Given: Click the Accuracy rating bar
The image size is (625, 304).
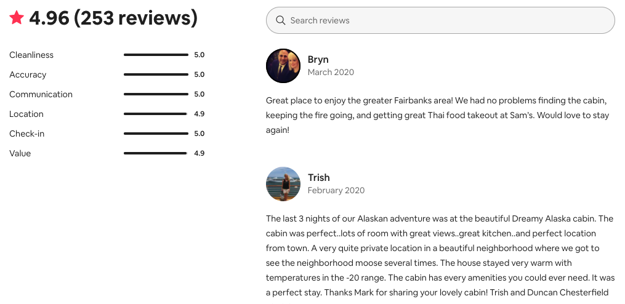Looking at the screenshot, I should tap(156, 74).
